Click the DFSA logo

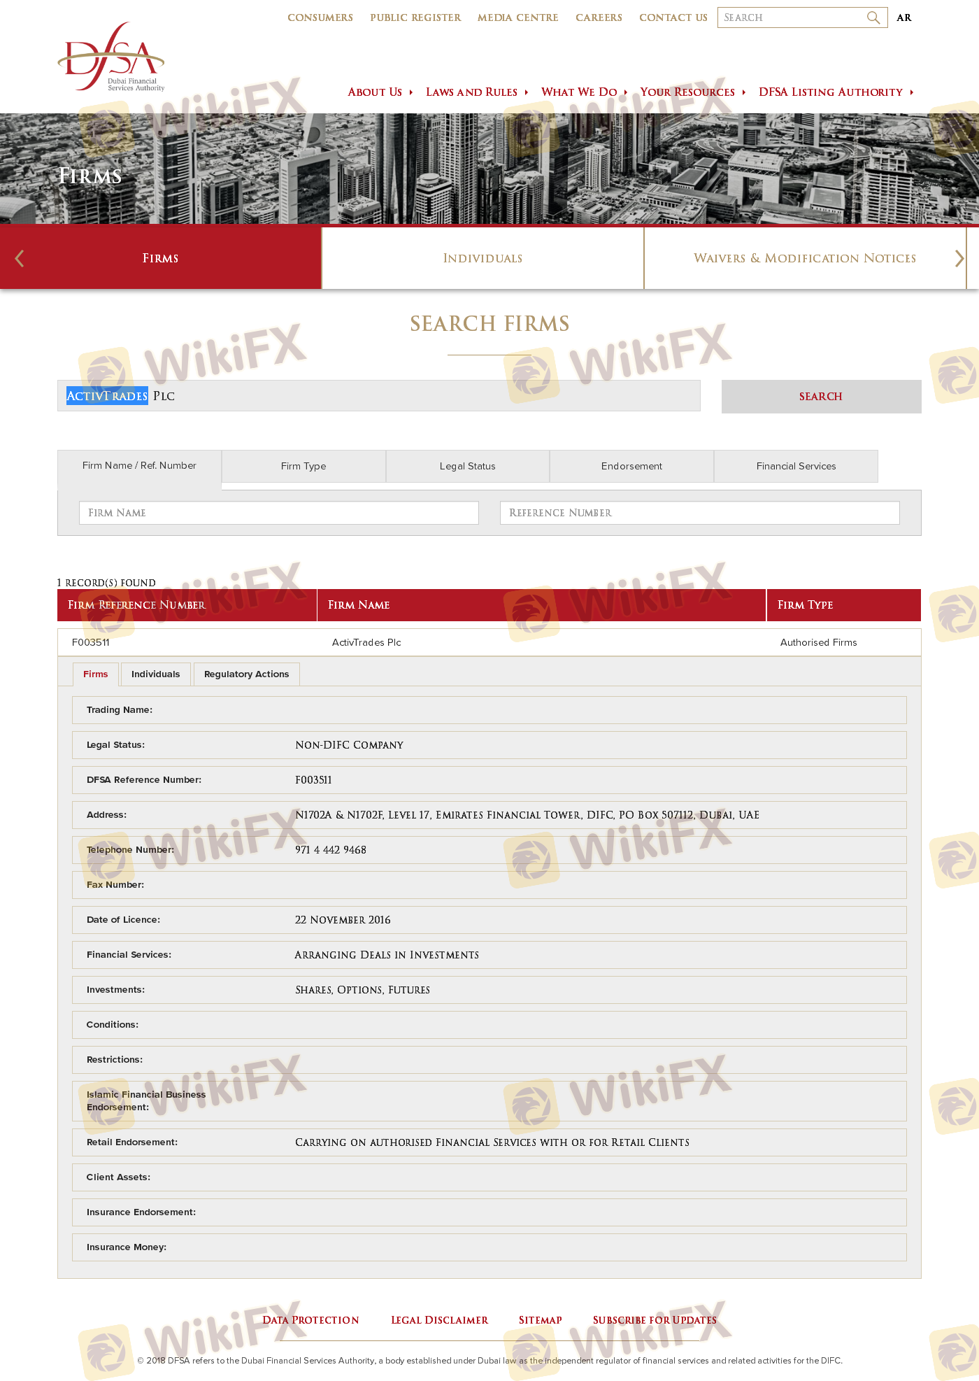(111, 57)
